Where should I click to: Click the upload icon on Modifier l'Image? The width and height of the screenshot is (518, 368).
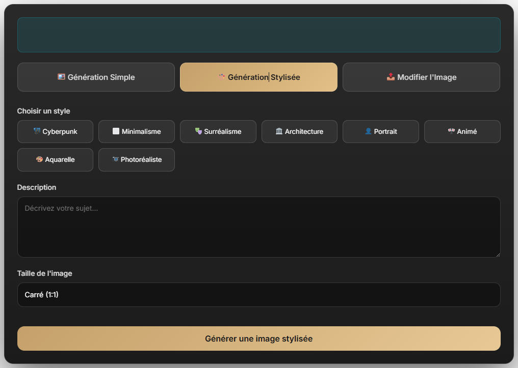pos(391,77)
